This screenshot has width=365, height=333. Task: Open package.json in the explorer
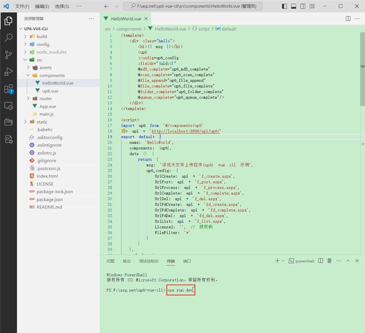(x=49, y=199)
